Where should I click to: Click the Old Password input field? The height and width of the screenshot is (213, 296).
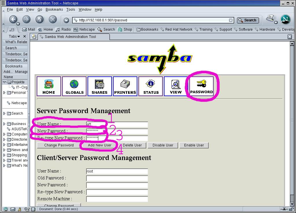click(x=117, y=178)
